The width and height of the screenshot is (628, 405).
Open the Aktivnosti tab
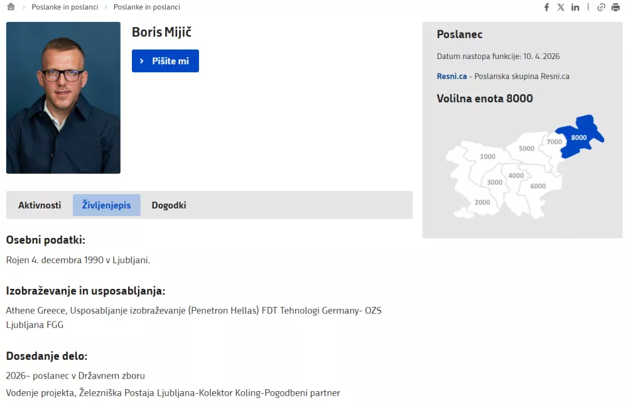click(40, 205)
